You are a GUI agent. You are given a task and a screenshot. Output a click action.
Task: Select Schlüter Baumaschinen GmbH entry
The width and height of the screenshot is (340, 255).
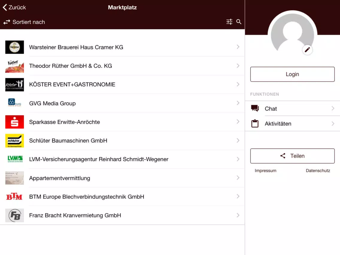tap(122, 140)
